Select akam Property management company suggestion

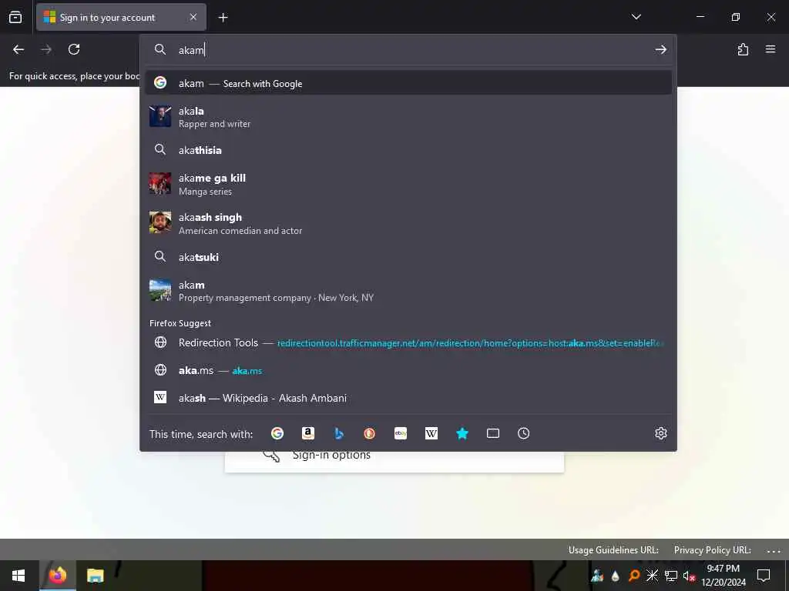[x=408, y=290]
